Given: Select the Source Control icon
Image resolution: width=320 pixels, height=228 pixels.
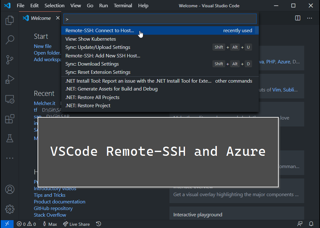Looking at the screenshot, I should [x=9, y=60].
